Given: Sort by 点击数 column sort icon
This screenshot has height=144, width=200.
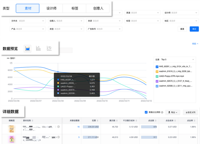Looking at the screenshot, I should (x=156, y=121).
